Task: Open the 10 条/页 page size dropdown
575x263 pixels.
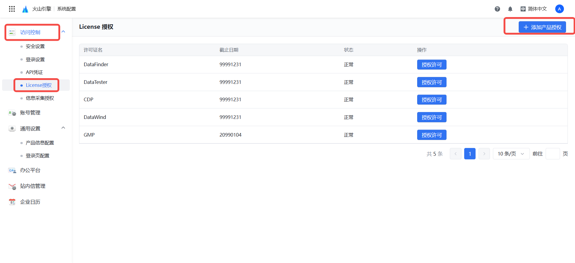Action: 511,154
